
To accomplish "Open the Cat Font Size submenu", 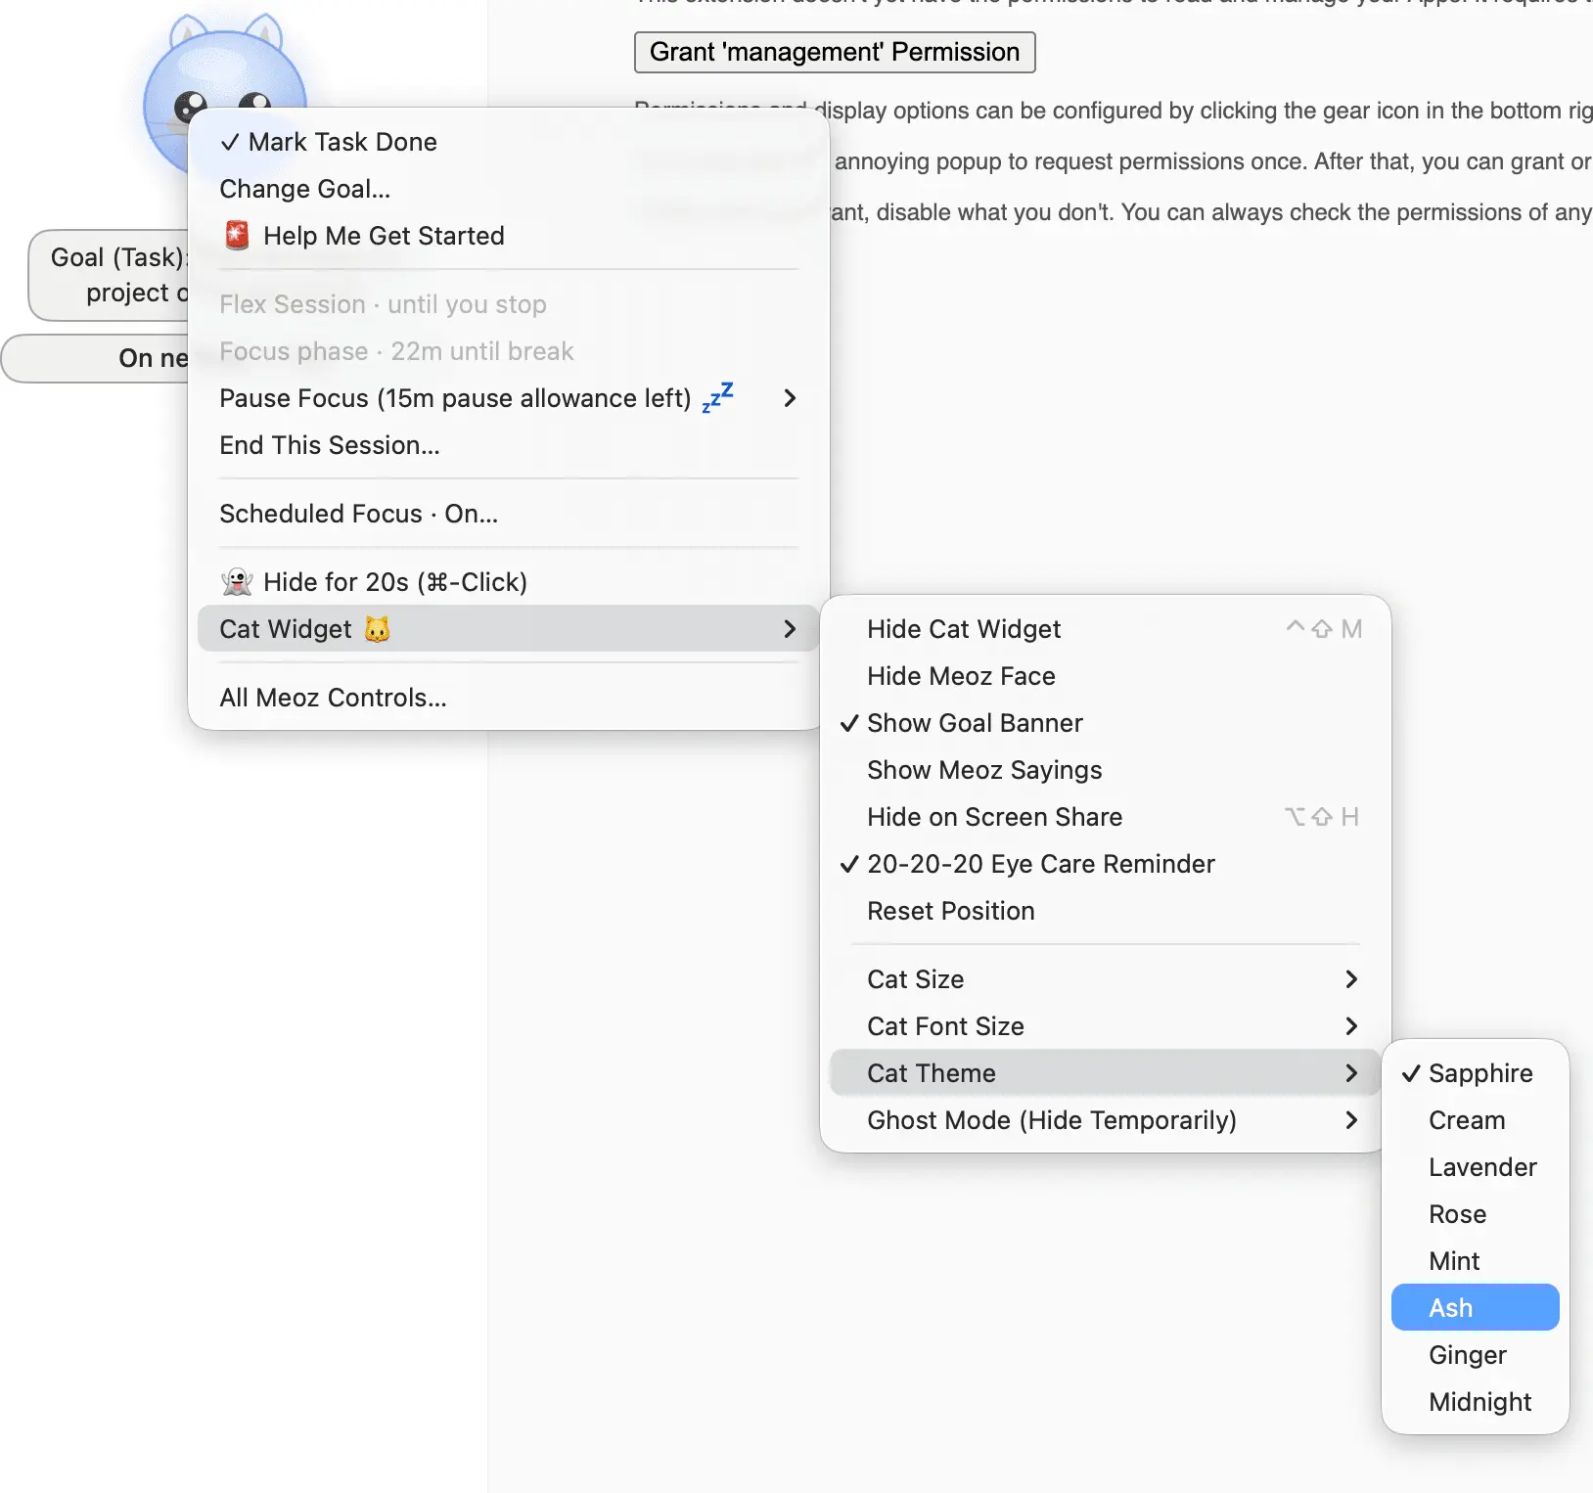I will pos(1105,1026).
